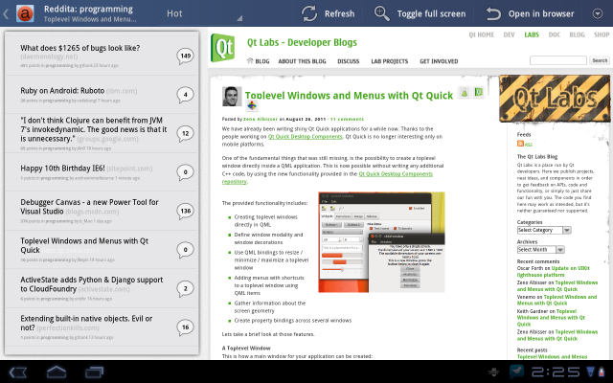Focus the blog search field
The image size is (613, 383).
[557, 60]
